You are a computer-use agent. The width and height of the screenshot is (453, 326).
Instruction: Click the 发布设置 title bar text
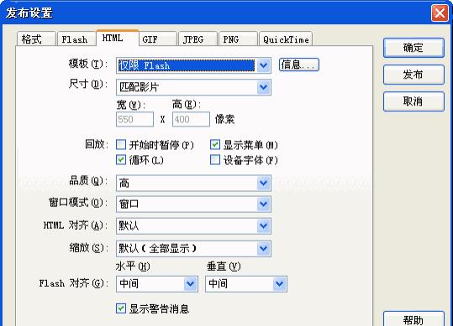(x=29, y=13)
